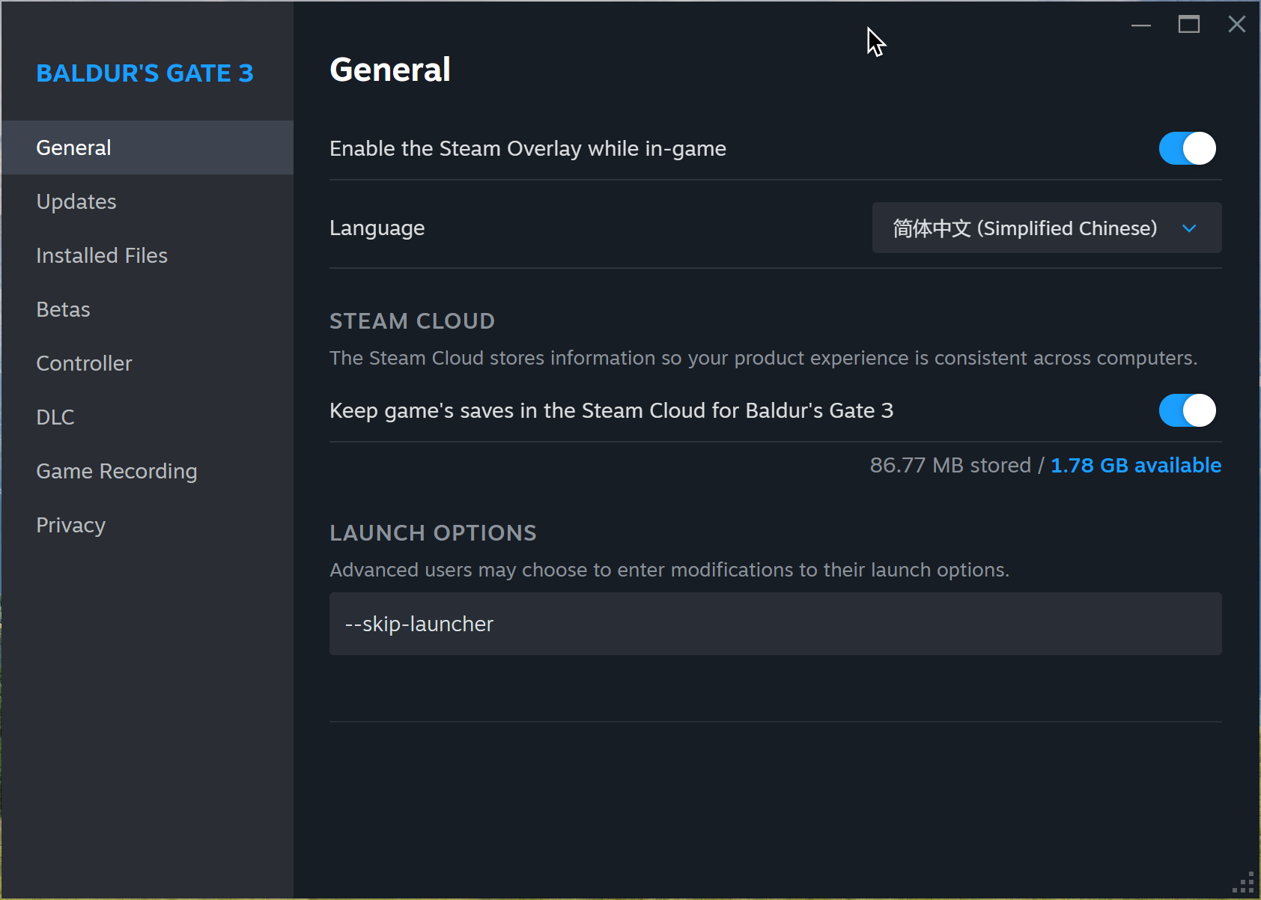1261x900 pixels.
Task: Click the launch options text field
Action: [x=776, y=624]
